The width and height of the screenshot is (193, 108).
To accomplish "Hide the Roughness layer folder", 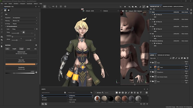I will tap(150, 72).
